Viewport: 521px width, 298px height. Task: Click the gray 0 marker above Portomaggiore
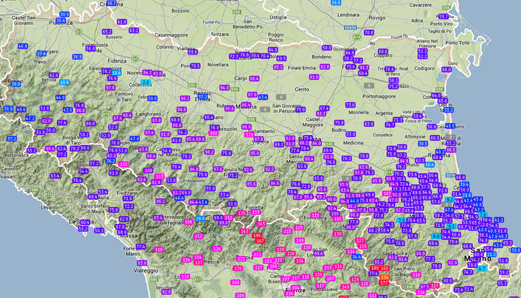(369, 85)
